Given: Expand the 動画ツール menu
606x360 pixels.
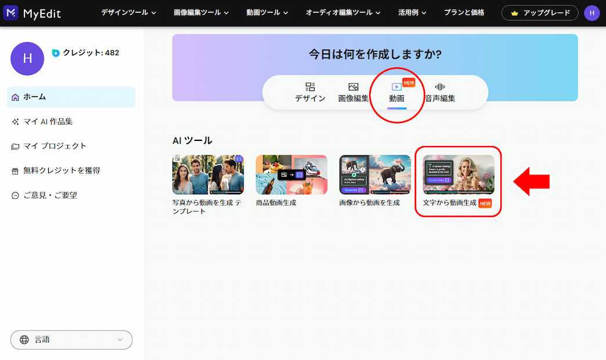Looking at the screenshot, I should click(x=267, y=13).
